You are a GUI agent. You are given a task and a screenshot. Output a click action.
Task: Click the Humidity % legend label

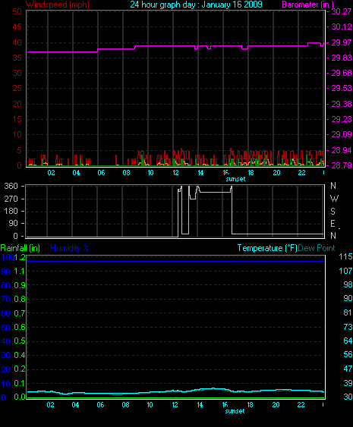tap(70, 248)
